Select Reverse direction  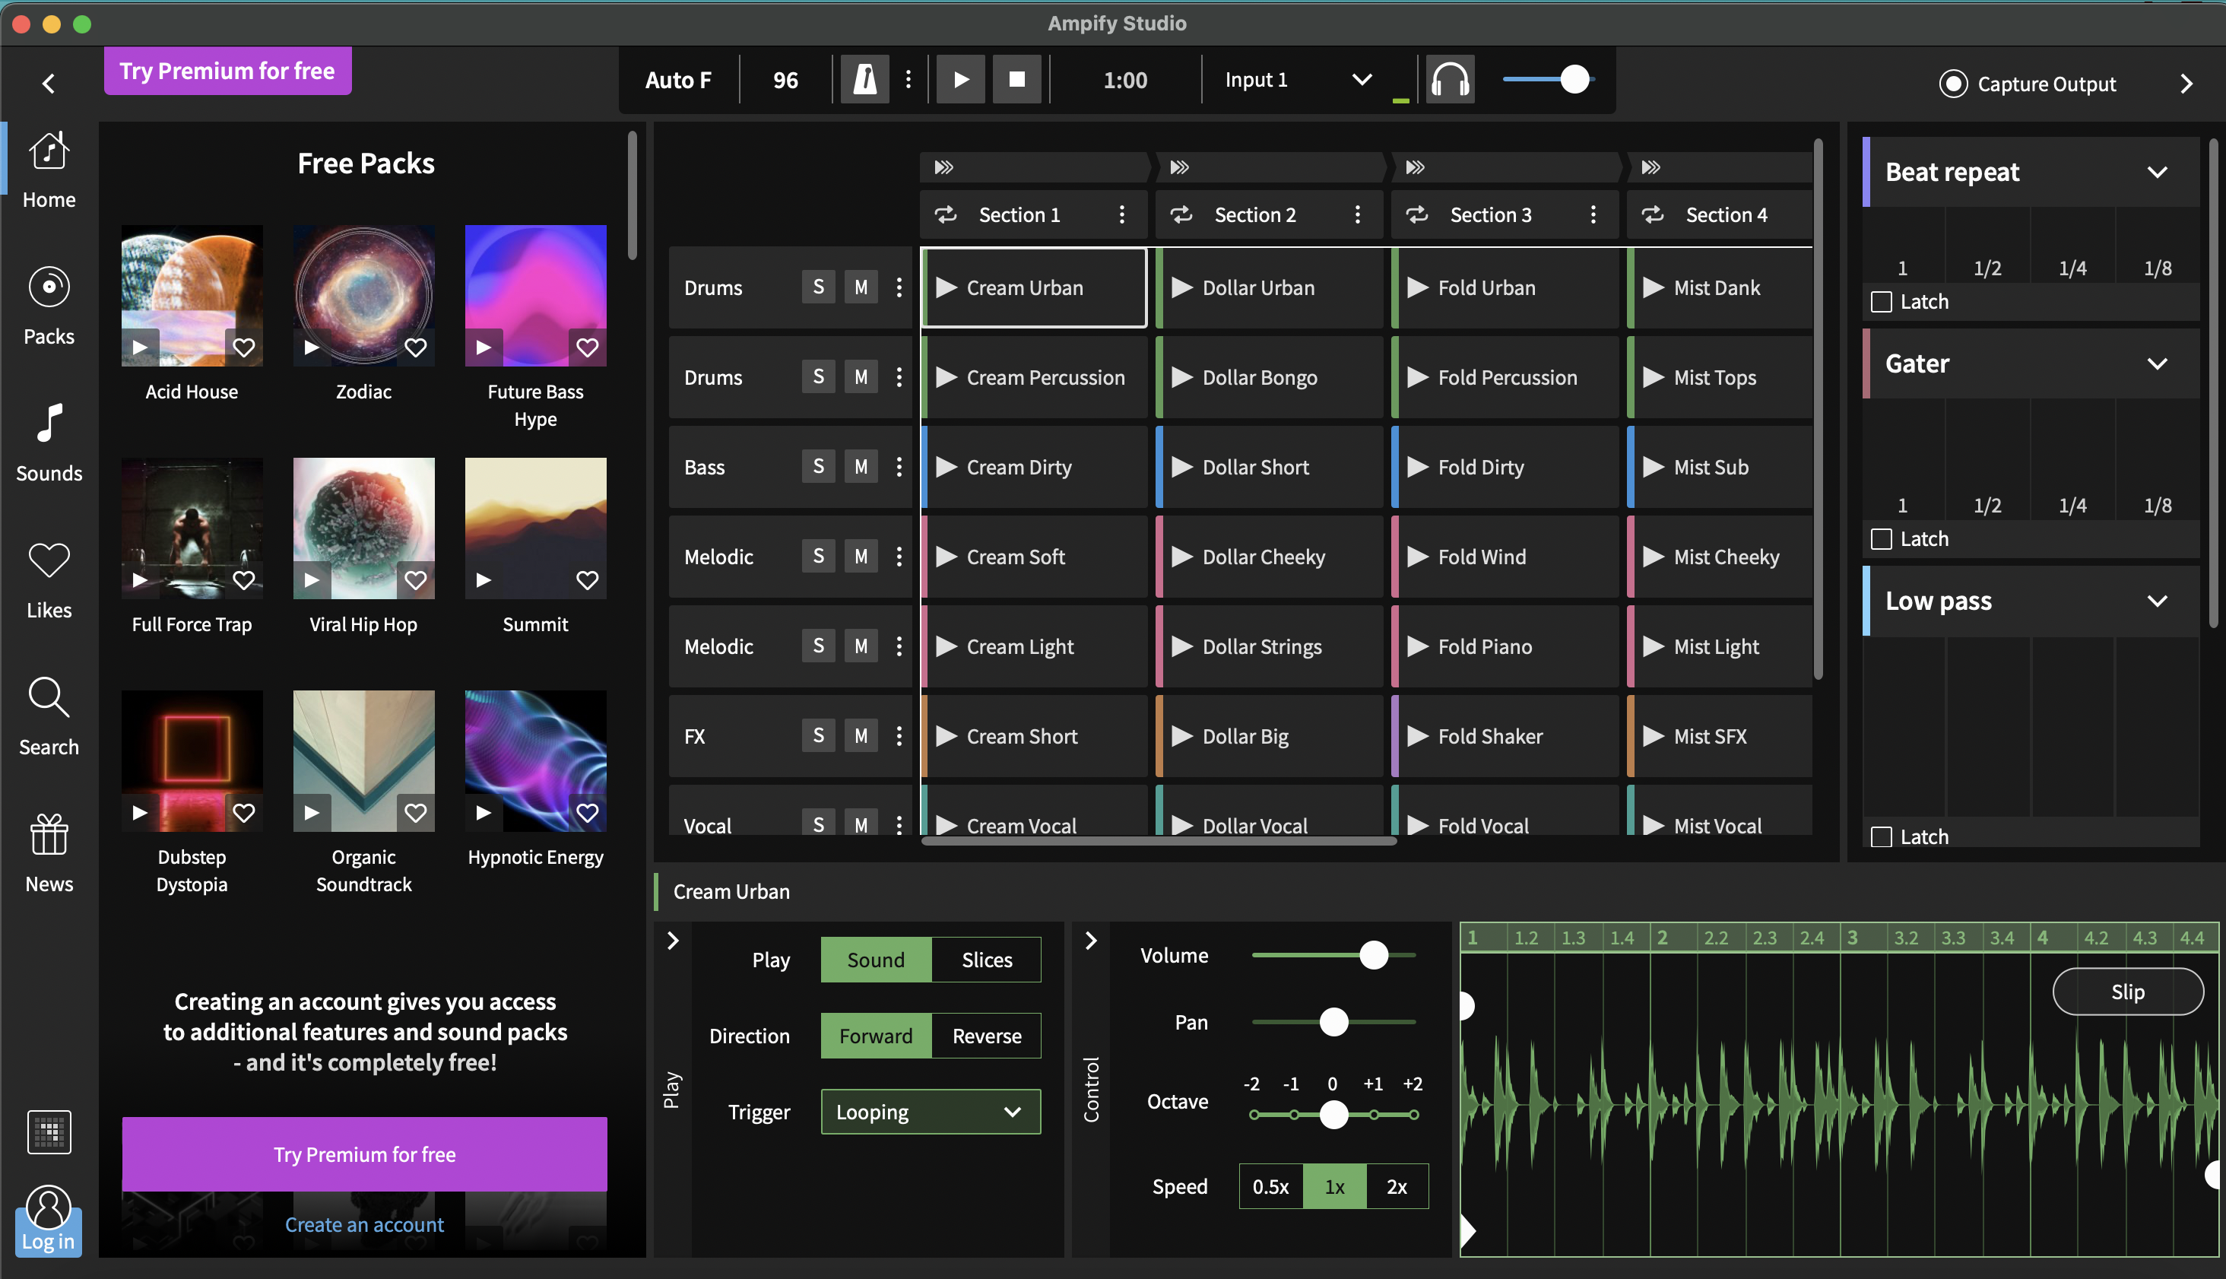click(x=986, y=1036)
